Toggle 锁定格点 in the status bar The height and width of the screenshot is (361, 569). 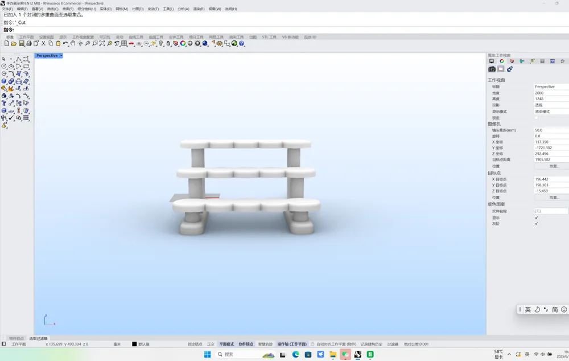coord(195,344)
